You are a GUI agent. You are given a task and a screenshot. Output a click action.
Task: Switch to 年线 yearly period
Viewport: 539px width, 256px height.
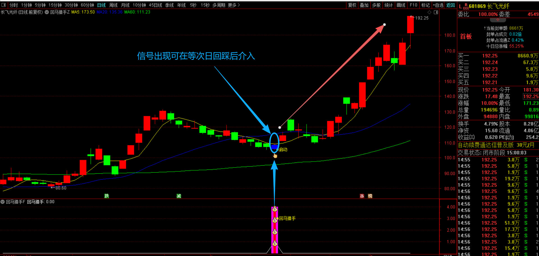pyautogui.click(x=181, y=5)
